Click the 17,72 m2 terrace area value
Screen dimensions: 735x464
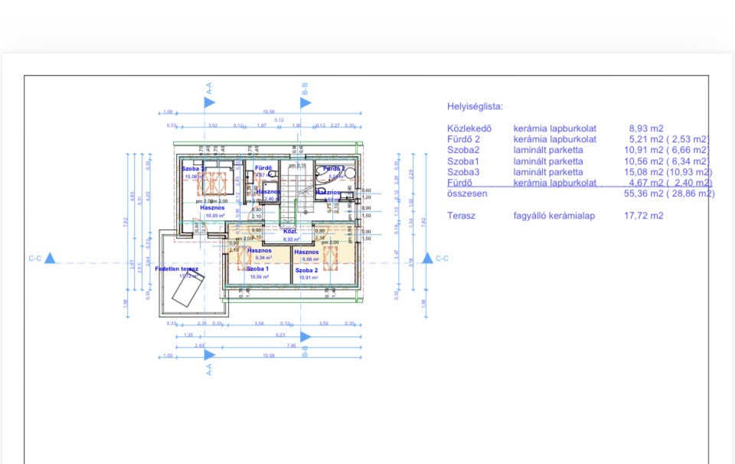click(x=643, y=216)
